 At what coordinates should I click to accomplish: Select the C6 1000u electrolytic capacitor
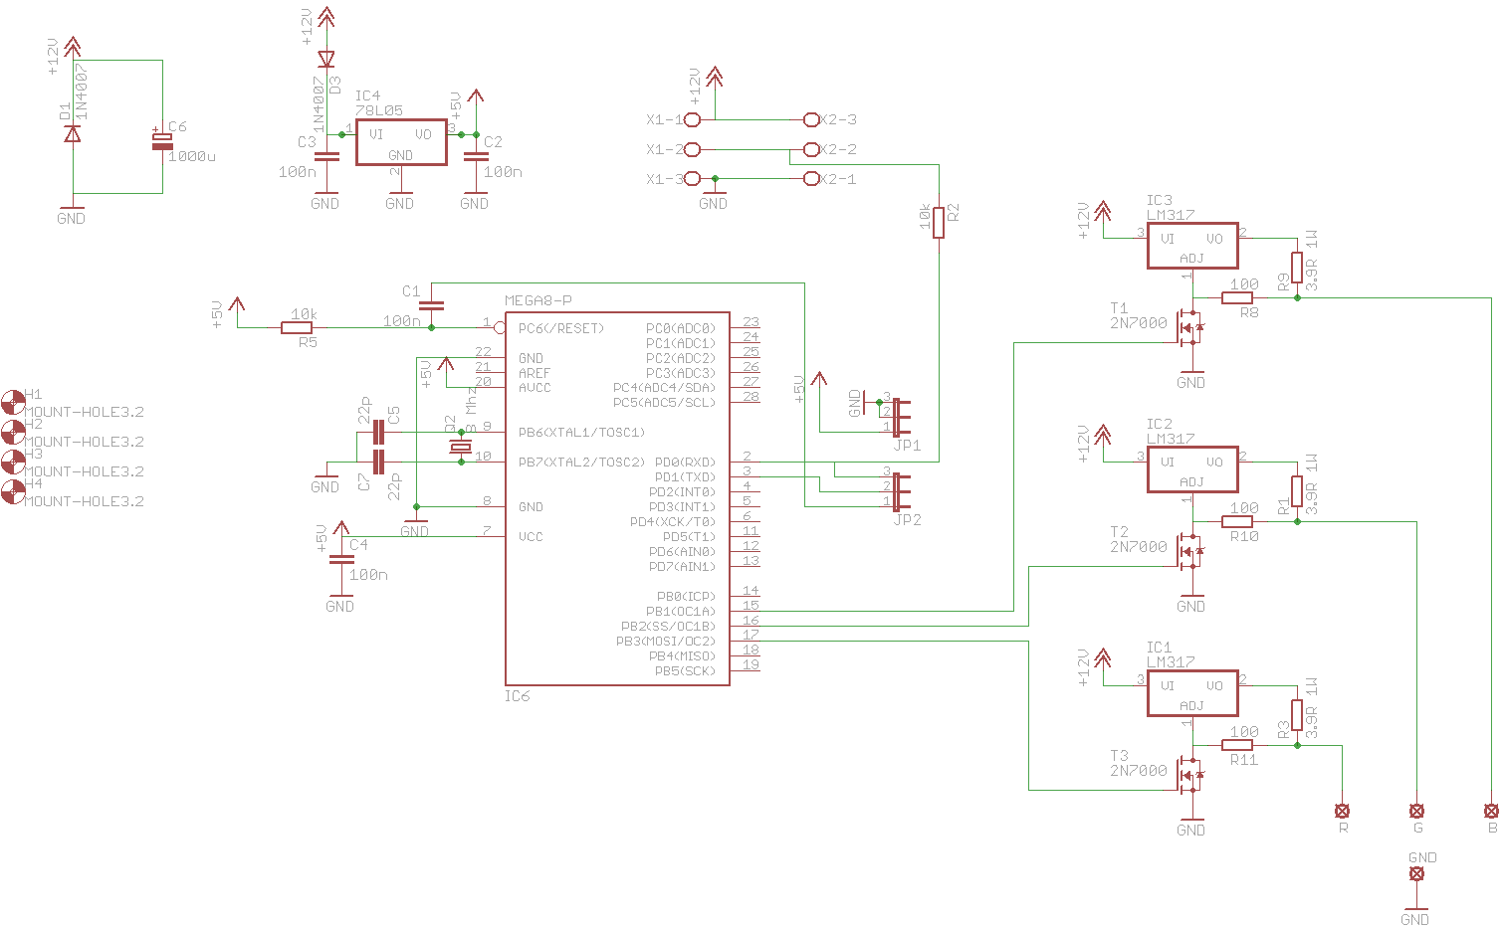(x=161, y=141)
